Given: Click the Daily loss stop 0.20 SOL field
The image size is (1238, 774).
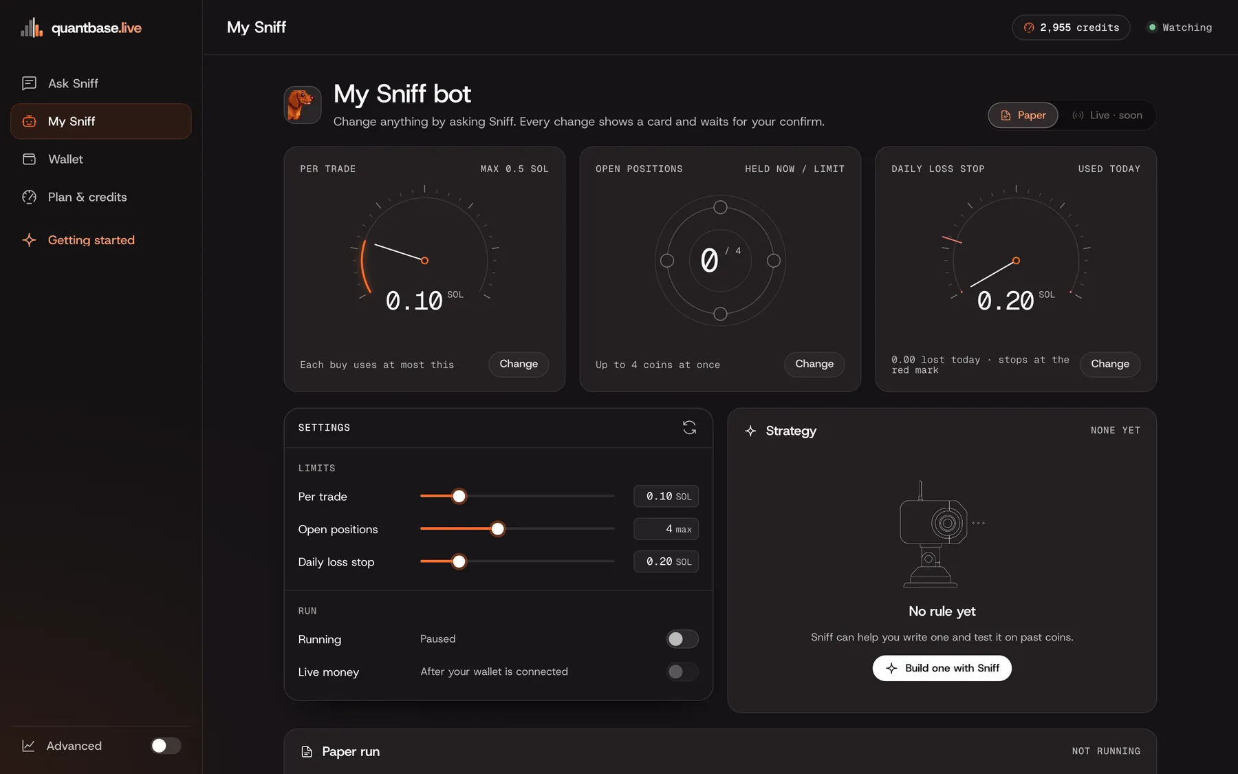Looking at the screenshot, I should point(666,561).
